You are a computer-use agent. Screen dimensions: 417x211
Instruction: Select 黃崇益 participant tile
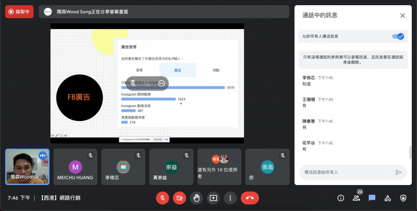171,167
